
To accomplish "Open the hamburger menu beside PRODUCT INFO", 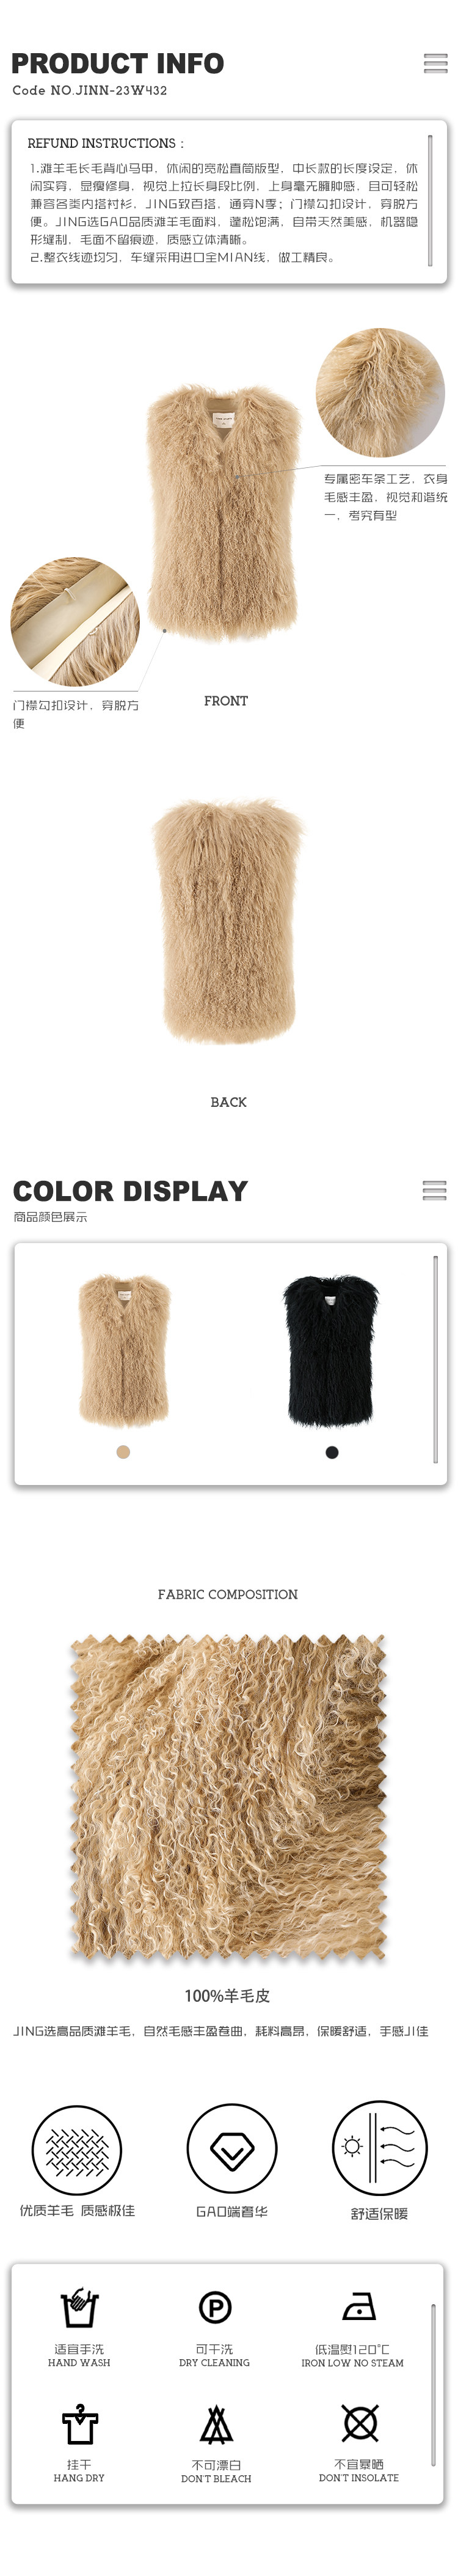I will [x=435, y=63].
